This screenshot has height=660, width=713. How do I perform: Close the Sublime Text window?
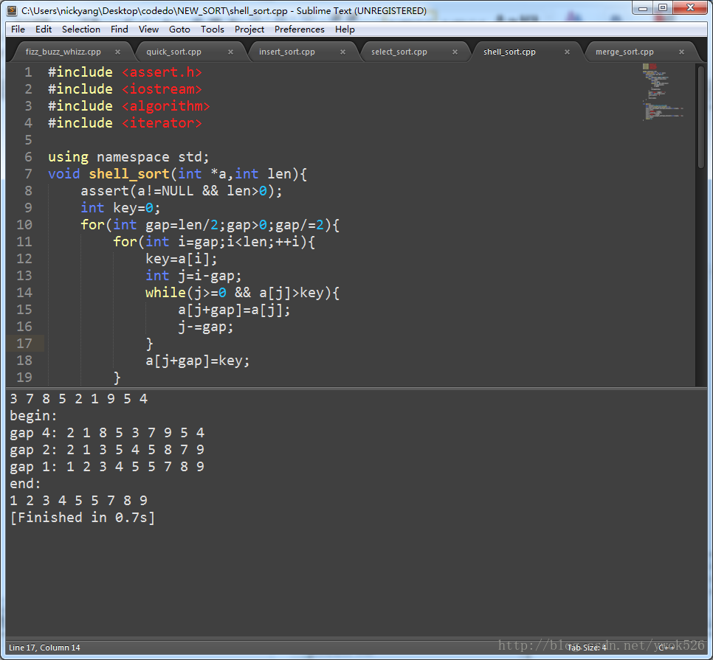point(690,8)
